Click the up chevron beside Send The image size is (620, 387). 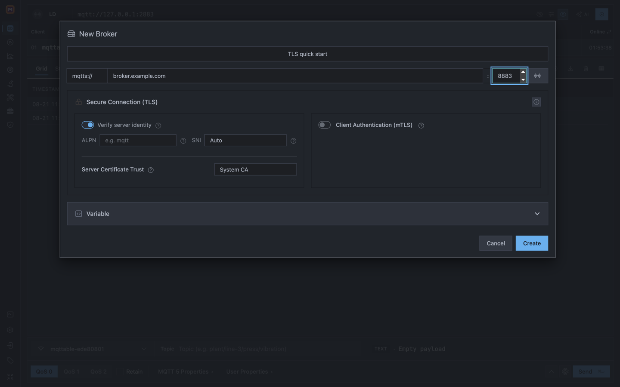pos(551,372)
